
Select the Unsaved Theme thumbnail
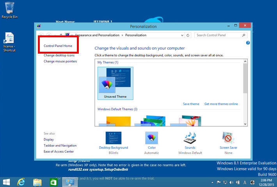tap(115, 82)
